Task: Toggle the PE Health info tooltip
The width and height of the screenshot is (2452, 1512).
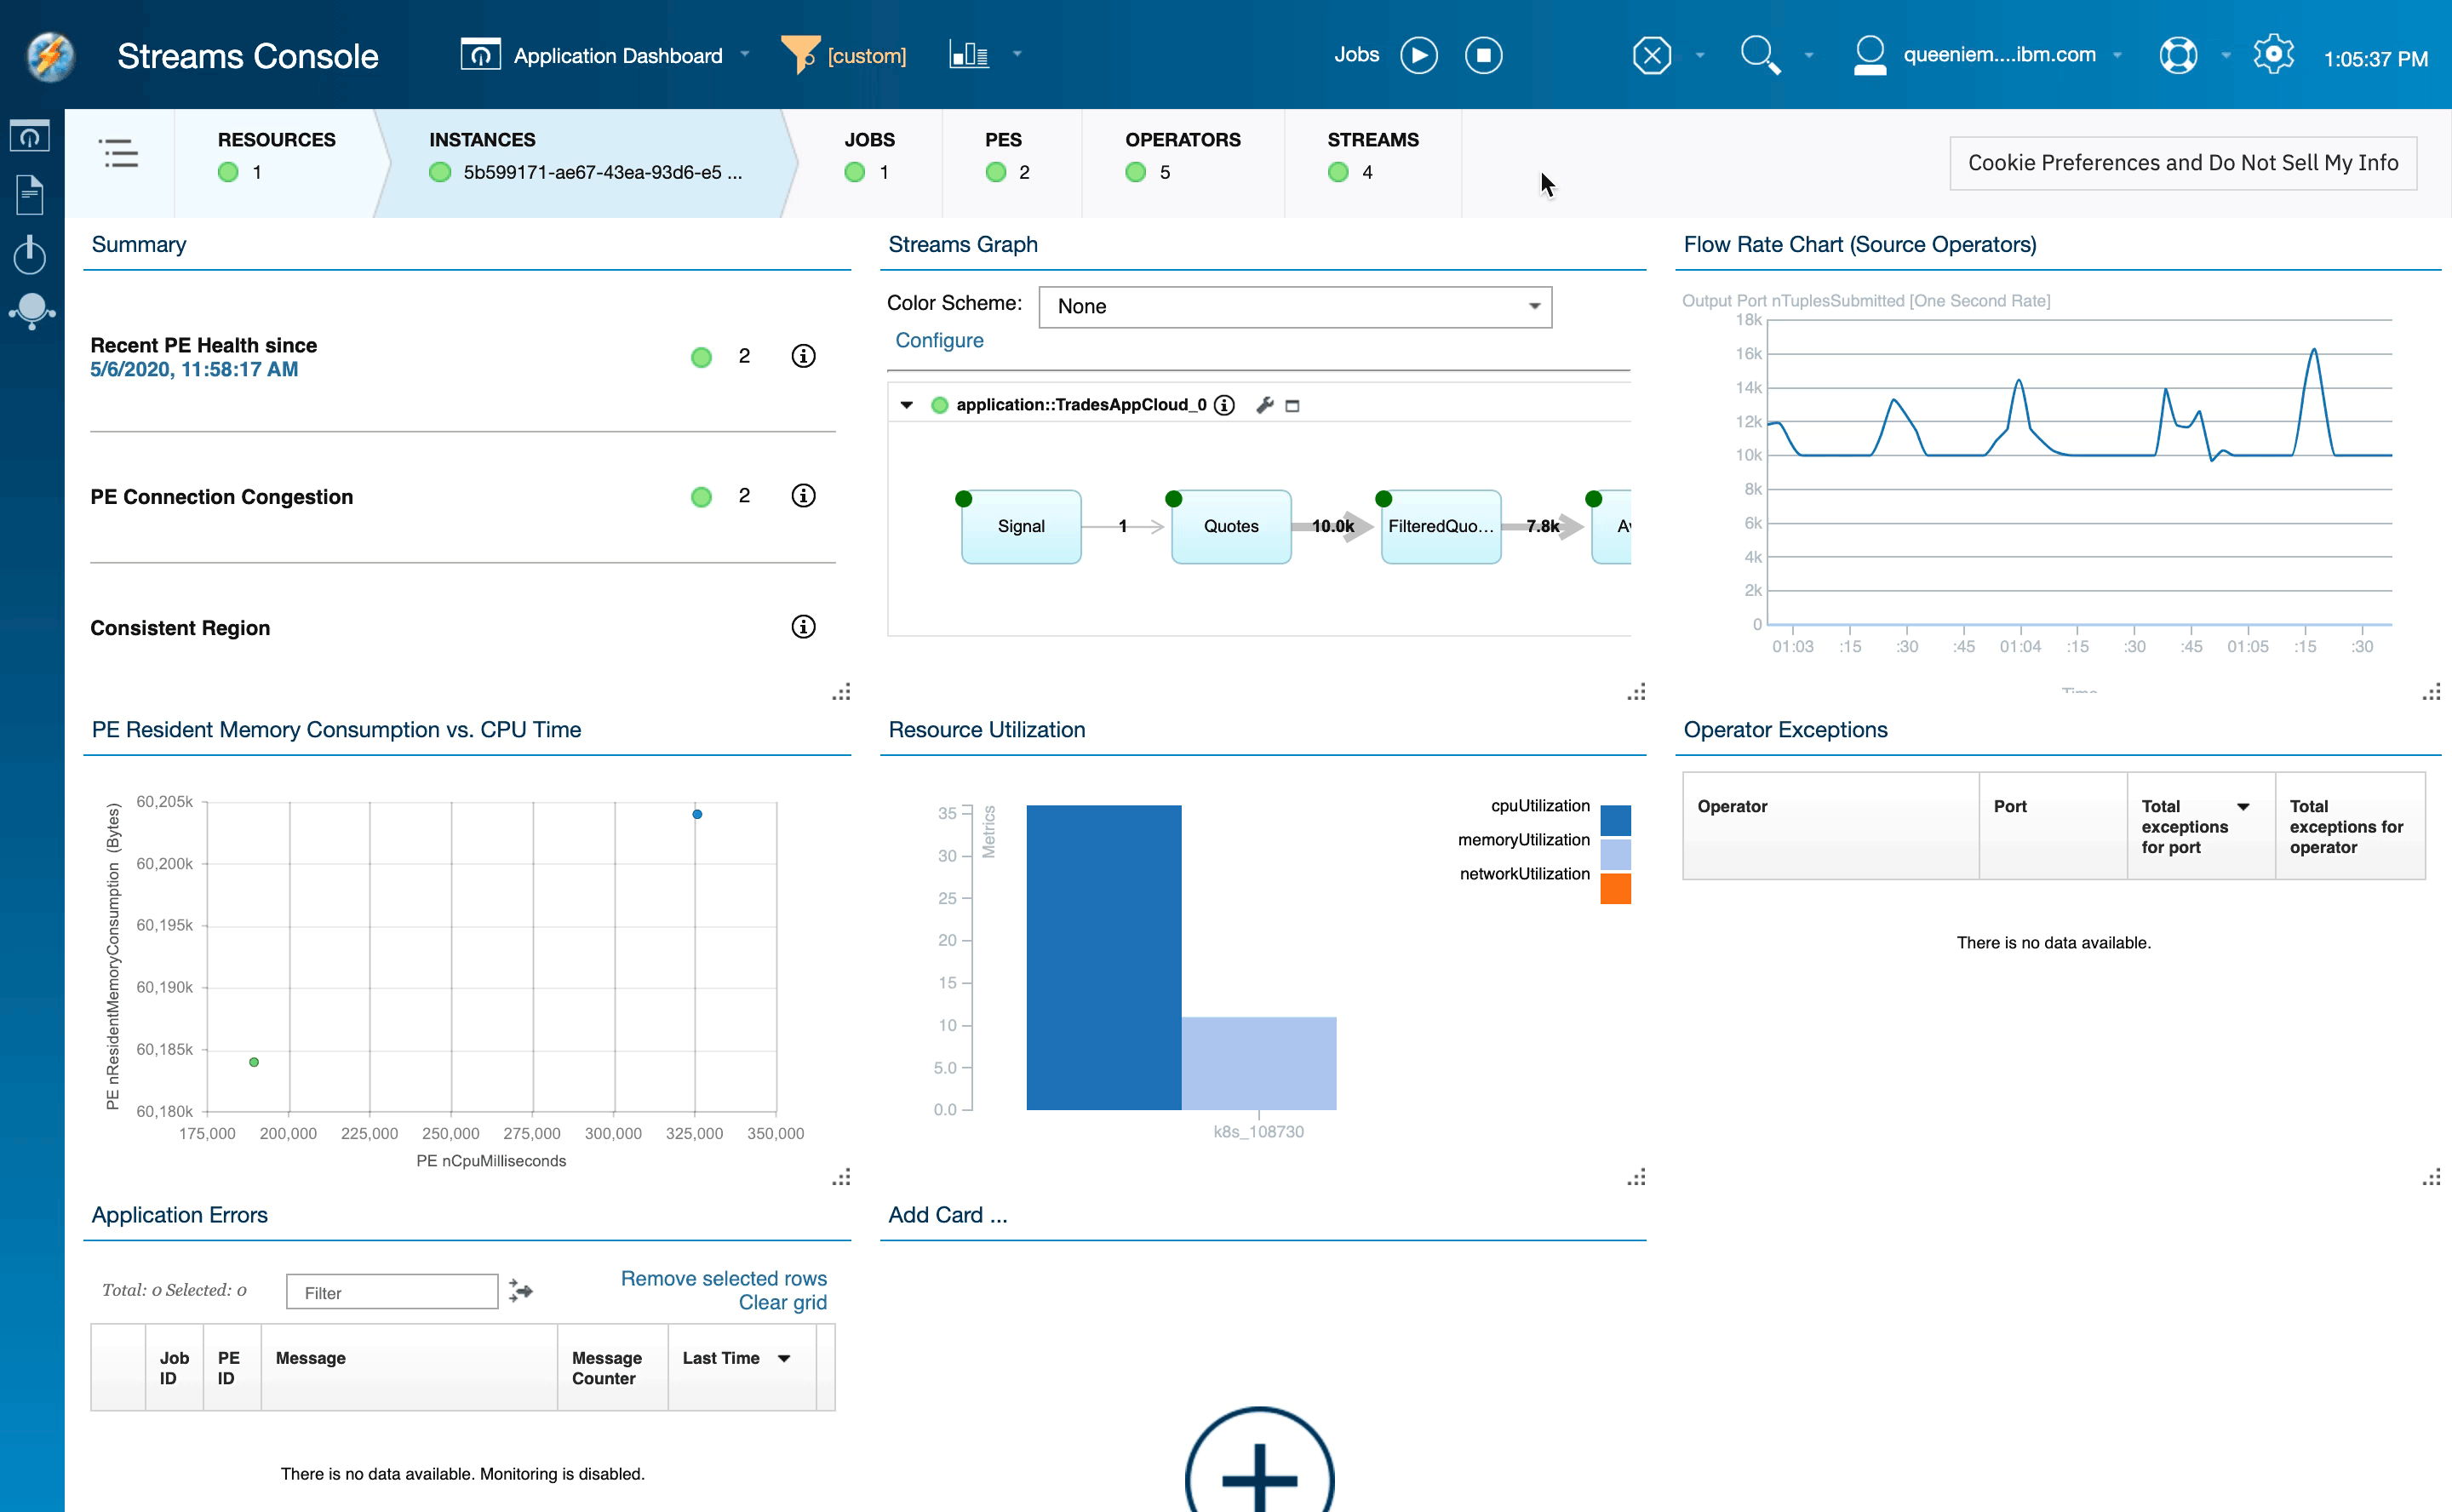Action: pos(804,358)
